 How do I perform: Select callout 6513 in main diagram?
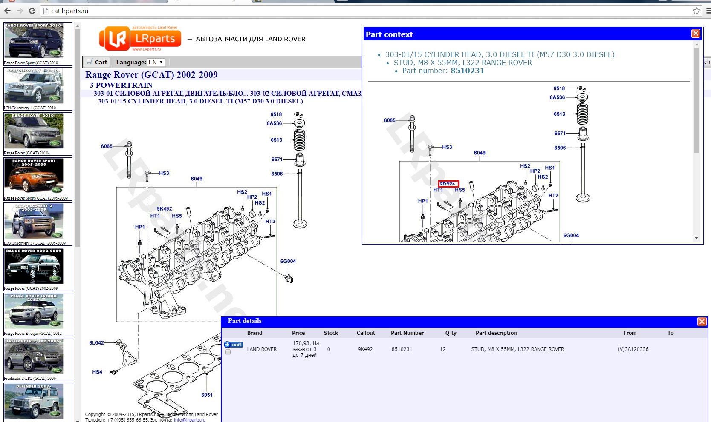[276, 140]
